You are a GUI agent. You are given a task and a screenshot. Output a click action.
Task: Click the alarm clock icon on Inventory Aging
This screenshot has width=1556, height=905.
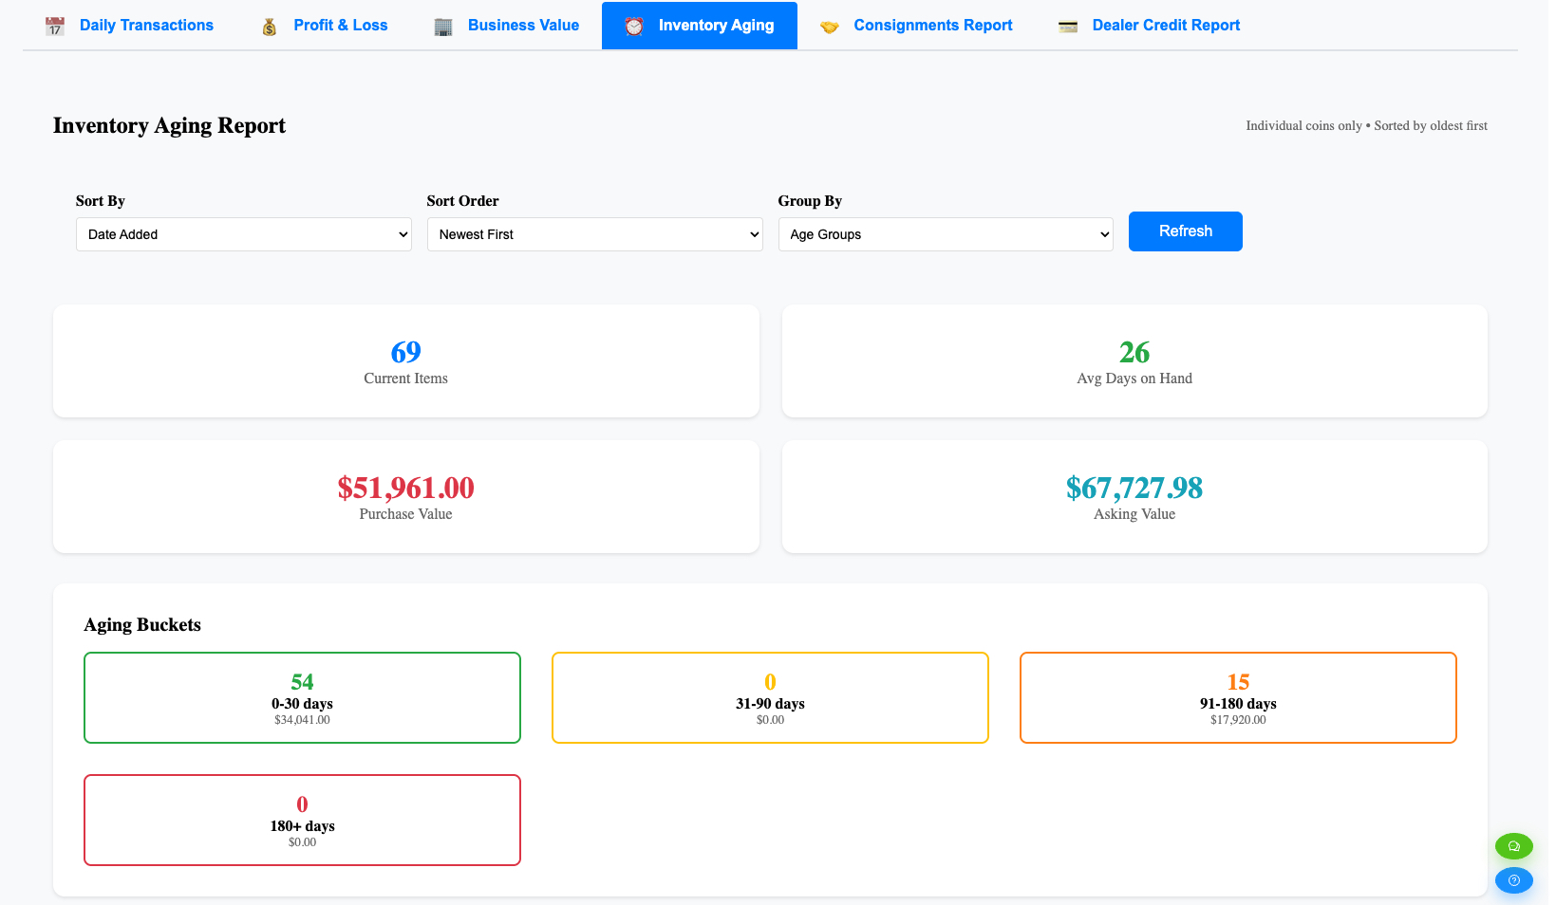pyautogui.click(x=634, y=27)
